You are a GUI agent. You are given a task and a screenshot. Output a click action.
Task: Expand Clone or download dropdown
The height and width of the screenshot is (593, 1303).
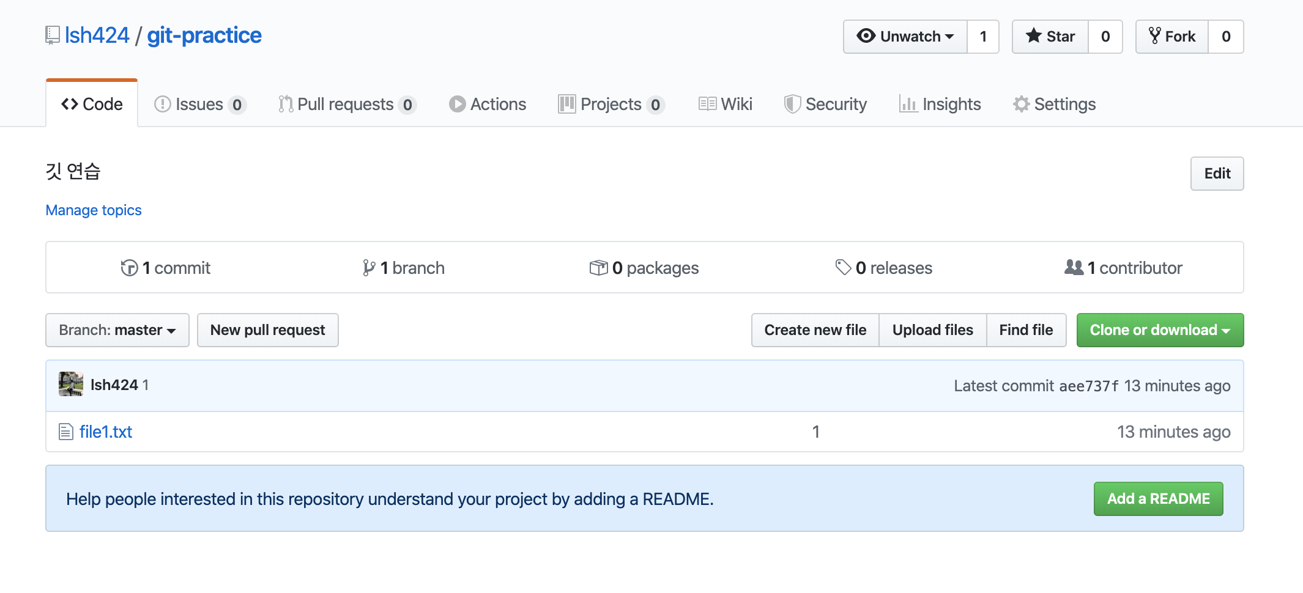coord(1160,330)
